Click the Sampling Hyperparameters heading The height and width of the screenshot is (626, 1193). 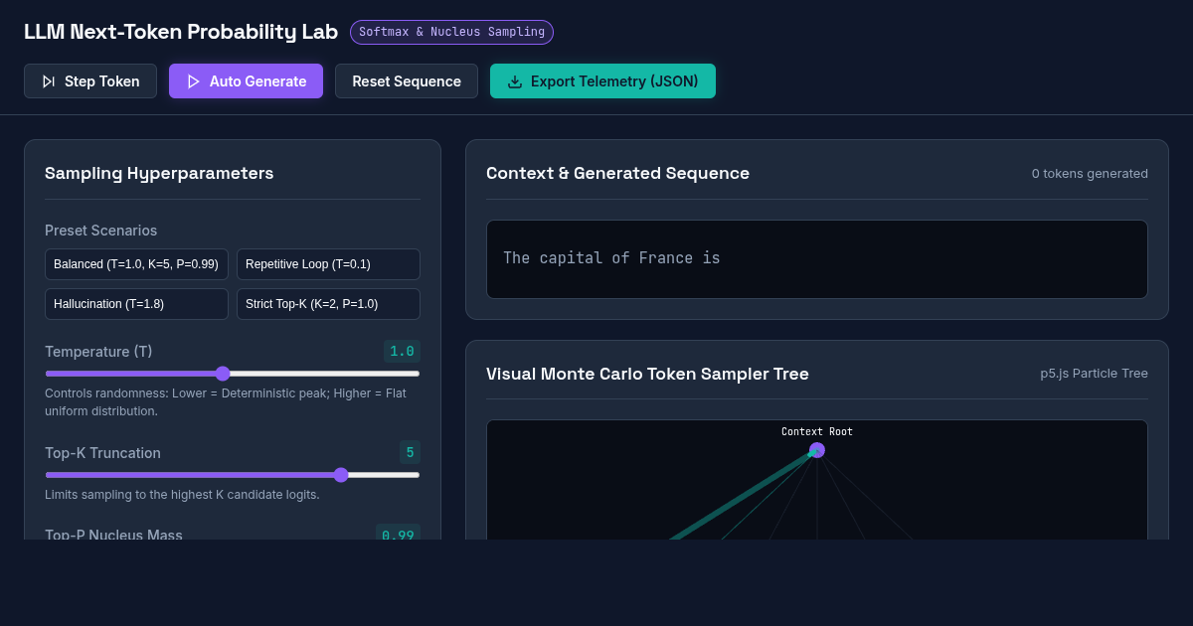pyautogui.click(x=159, y=174)
